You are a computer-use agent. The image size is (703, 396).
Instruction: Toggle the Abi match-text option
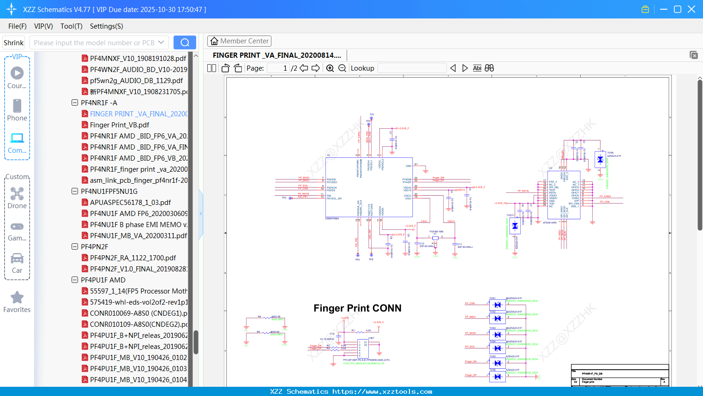tap(477, 68)
